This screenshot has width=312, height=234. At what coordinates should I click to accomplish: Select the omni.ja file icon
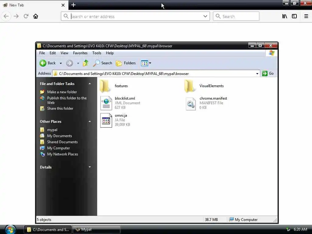(x=106, y=120)
